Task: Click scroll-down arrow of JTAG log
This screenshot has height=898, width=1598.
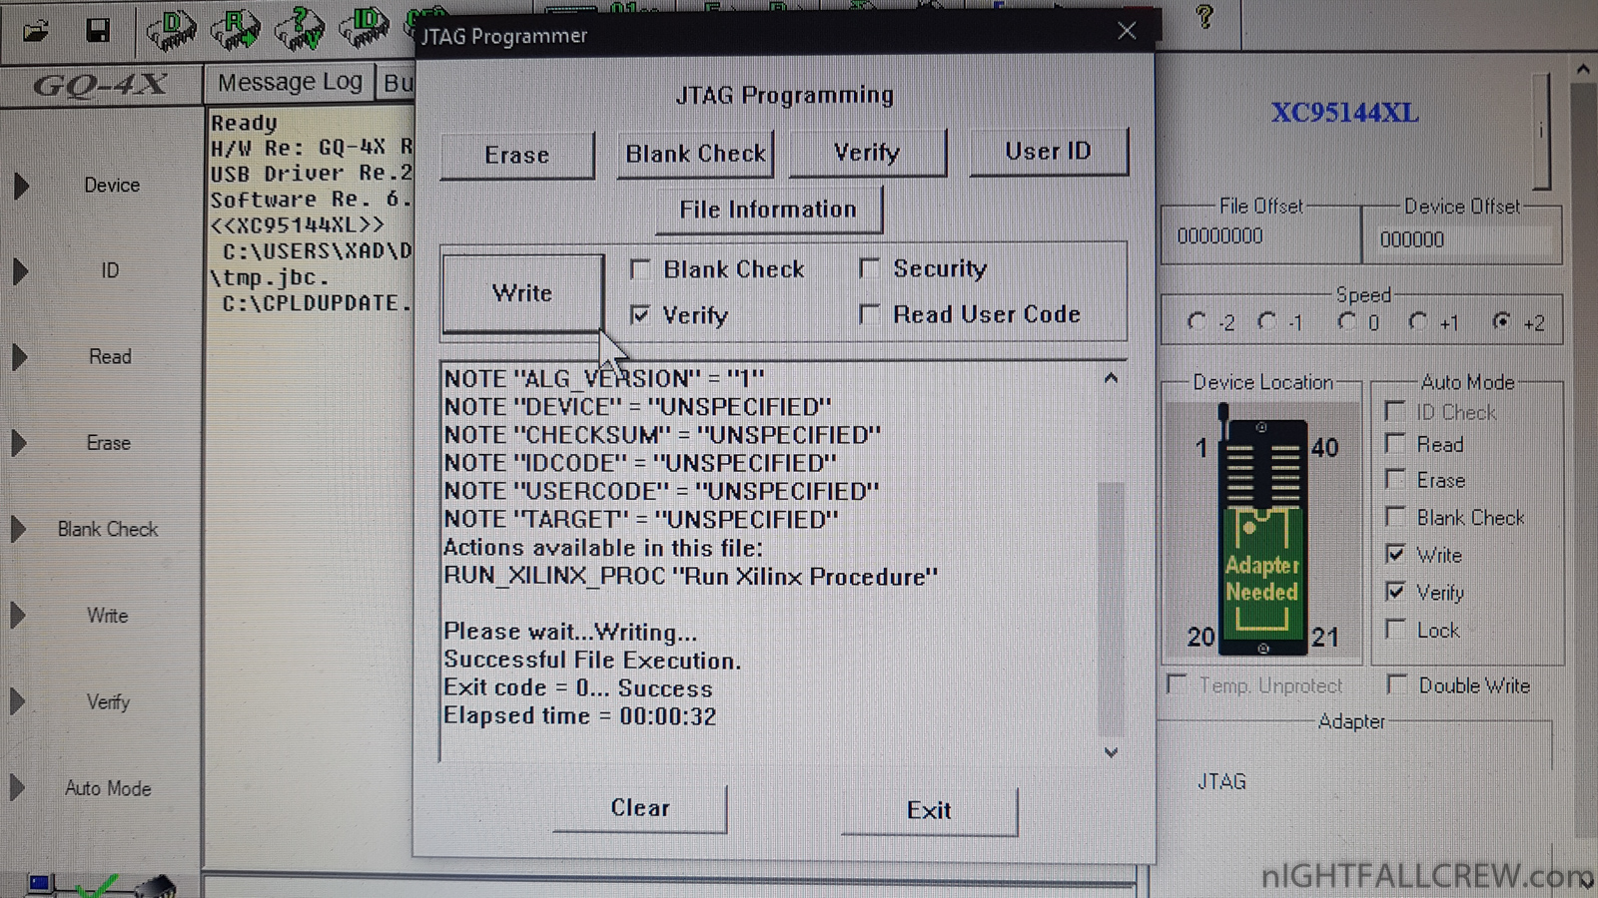Action: pyautogui.click(x=1111, y=752)
